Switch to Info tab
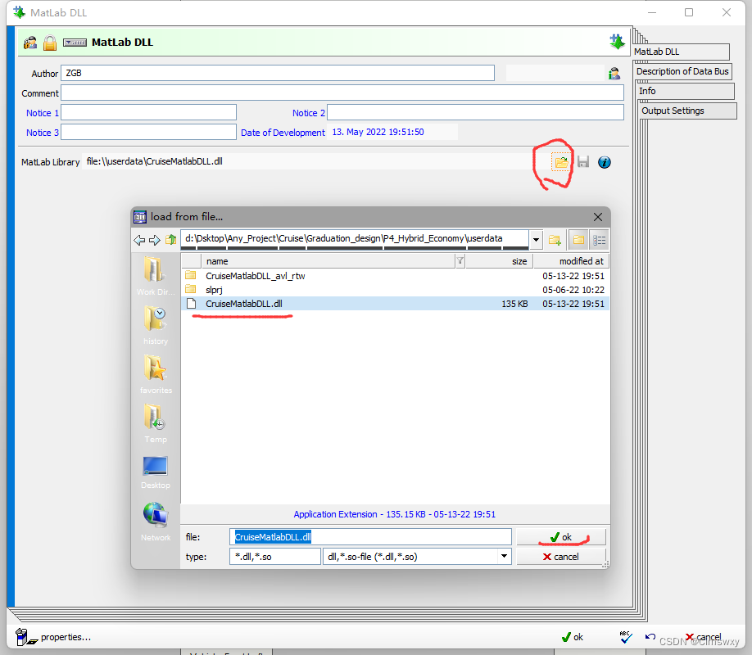 pos(686,91)
